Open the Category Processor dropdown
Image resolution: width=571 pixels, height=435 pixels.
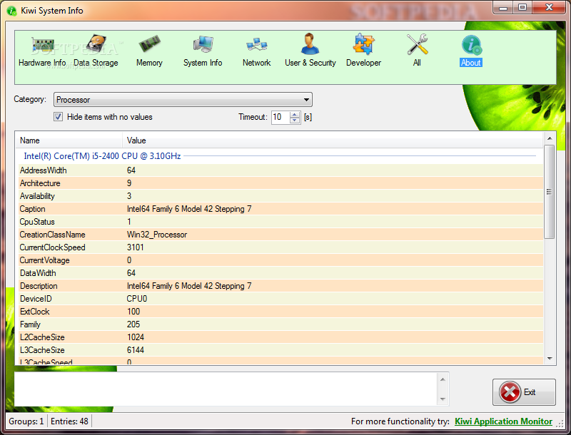(183, 100)
